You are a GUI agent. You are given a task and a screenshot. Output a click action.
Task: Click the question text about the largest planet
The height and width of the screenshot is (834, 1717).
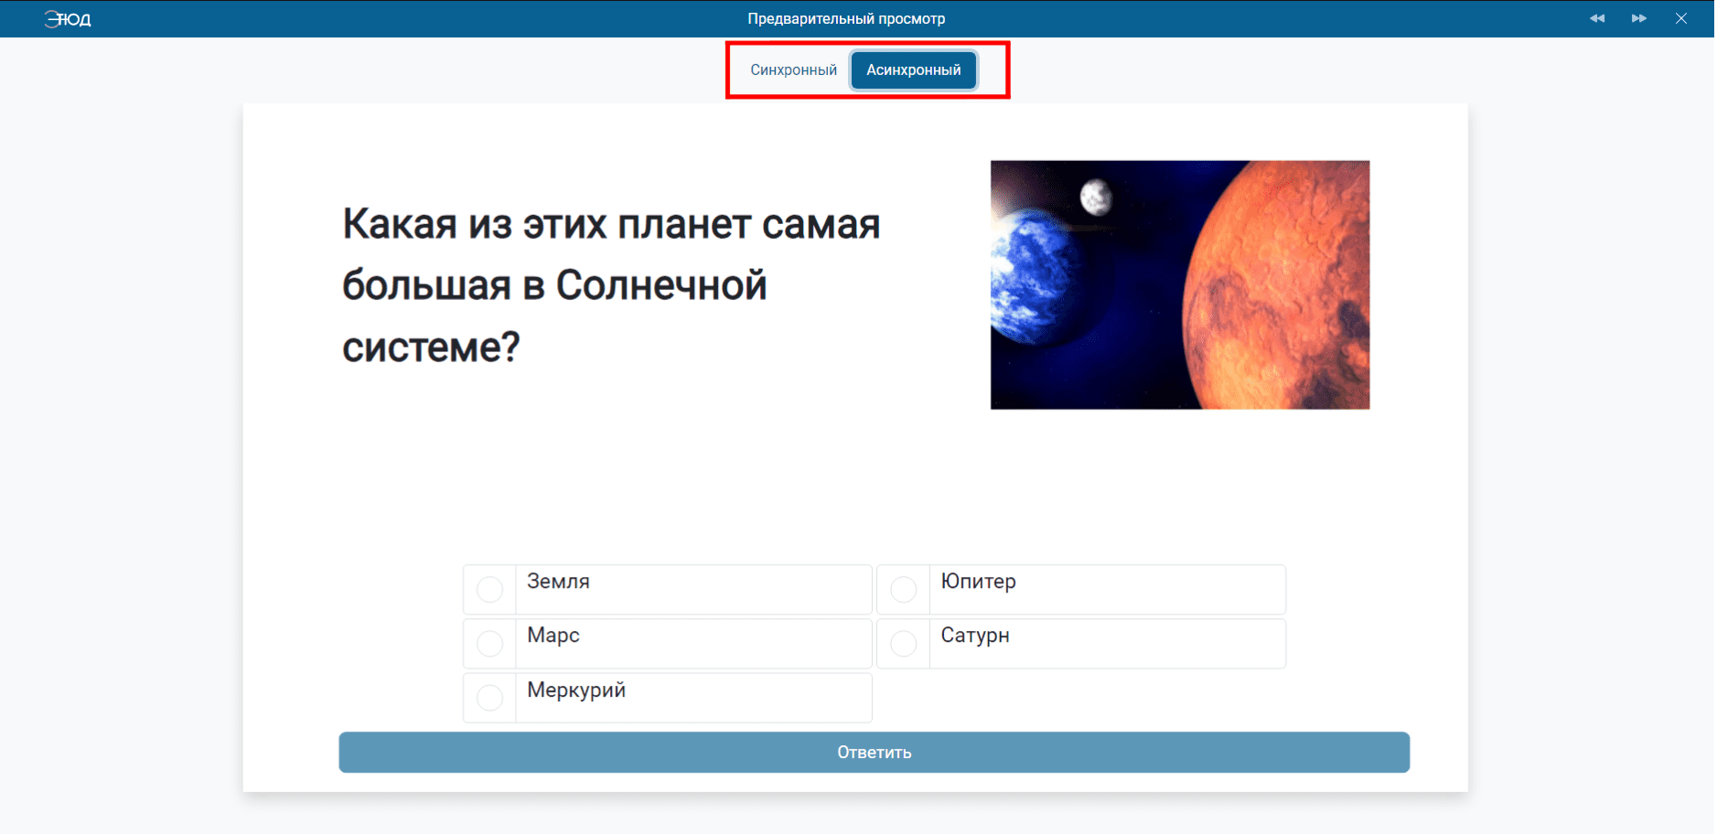tap(611, 285)
